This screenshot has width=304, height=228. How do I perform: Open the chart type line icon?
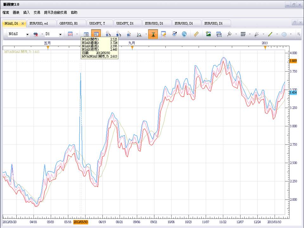pyautogui.click(x=70, y=34)
